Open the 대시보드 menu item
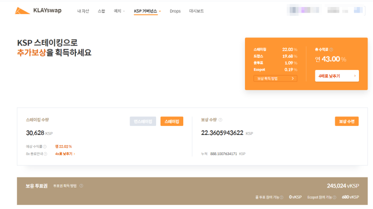 click(196, 11)
